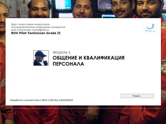
Task: Click the Storm logo icon
Action: [x=150, y=28]
